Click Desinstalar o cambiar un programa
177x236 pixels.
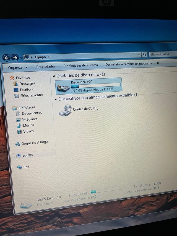(129, 64)
